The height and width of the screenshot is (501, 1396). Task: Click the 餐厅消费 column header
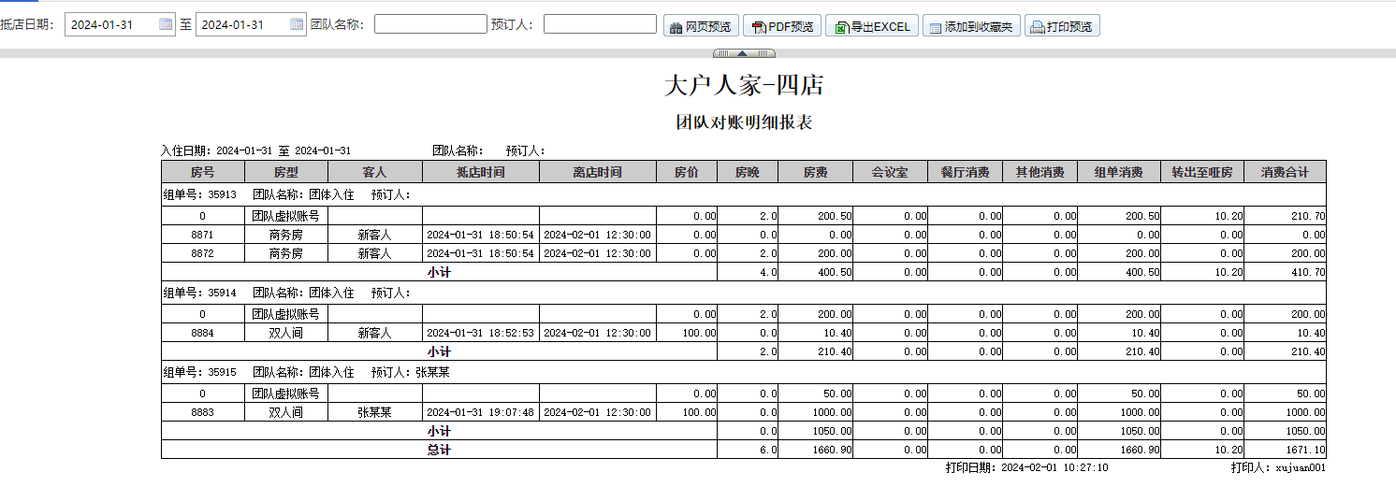coord(966,172)
